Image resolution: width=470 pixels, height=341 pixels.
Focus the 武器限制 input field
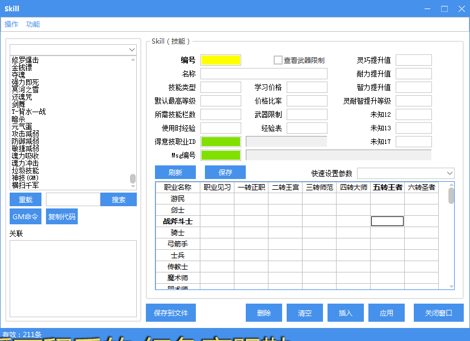point(307,114)
